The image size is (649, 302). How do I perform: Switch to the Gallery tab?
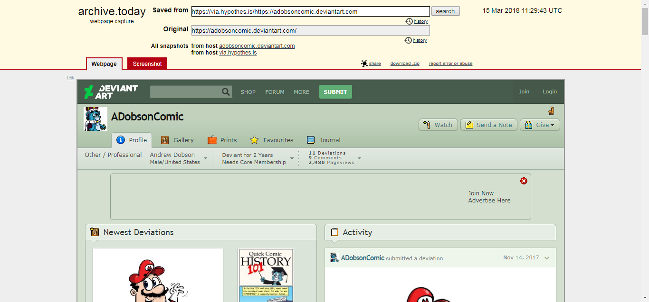tap(177, 140)
